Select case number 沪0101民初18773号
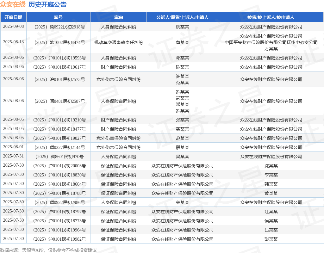Viewport: 324px width, 253px height. (x=60, y=221)
